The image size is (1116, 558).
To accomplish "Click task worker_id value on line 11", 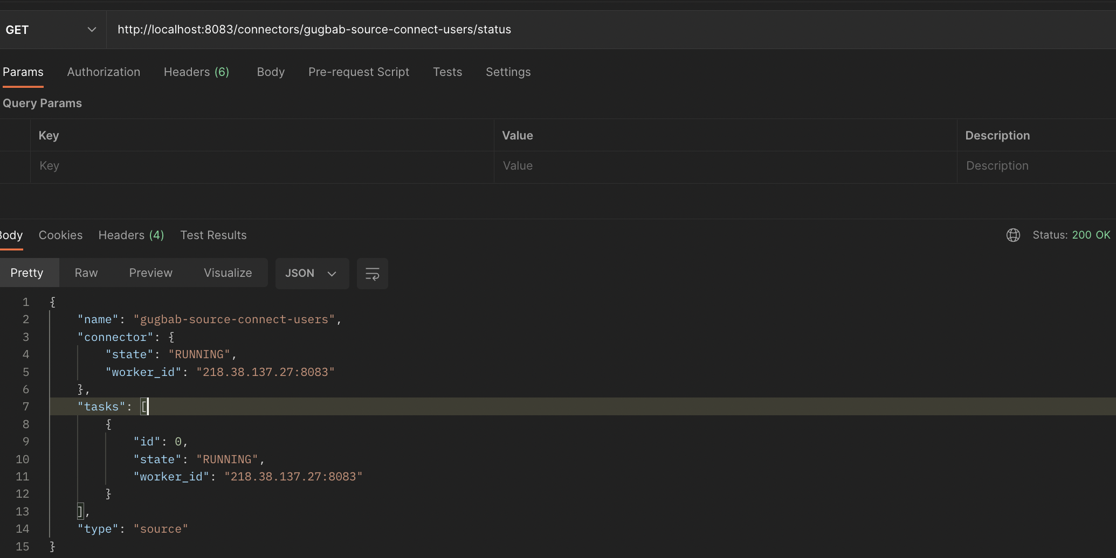I will 293,477.
